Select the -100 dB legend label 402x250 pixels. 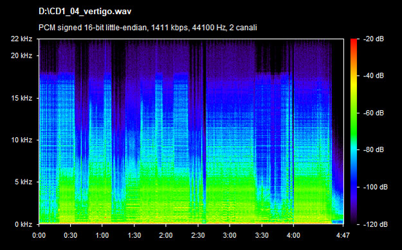376,187
